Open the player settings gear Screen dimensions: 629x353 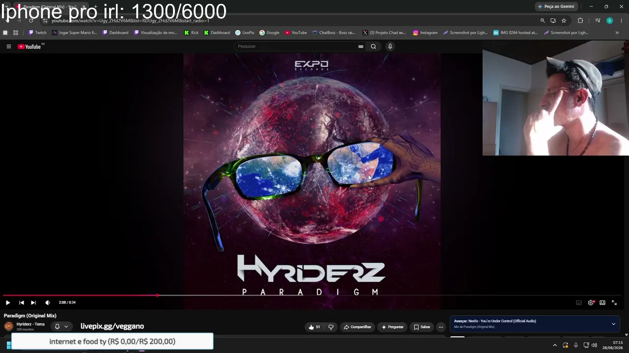click(x=591, y=303)
